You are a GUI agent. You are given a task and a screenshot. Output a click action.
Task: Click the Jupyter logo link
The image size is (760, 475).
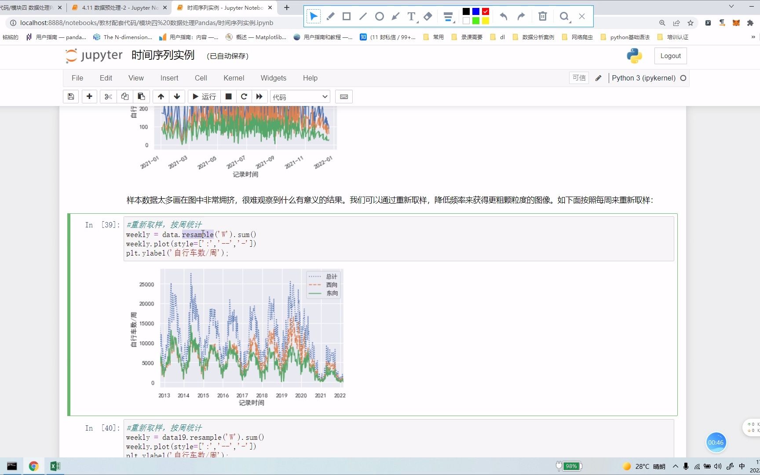(94, 55)
